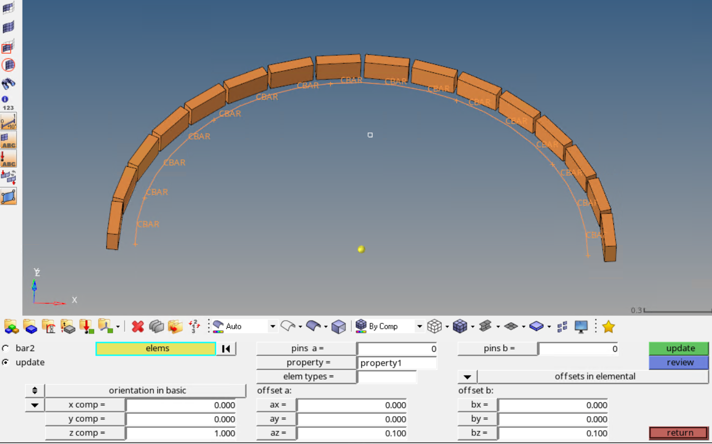Click the red X Delete icon

[x=138, y=326]
